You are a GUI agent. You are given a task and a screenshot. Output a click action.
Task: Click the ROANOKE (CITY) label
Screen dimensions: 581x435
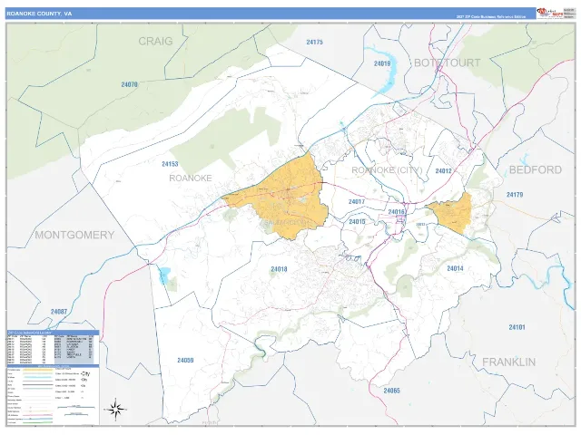[x=387, y=170]
